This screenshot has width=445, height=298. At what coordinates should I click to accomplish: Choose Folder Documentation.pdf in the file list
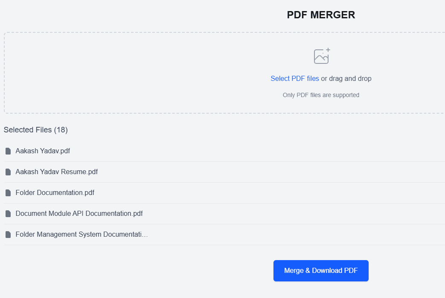[55, 192]
